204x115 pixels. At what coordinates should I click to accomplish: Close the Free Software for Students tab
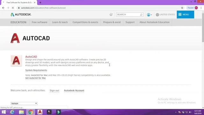[35, 3]
